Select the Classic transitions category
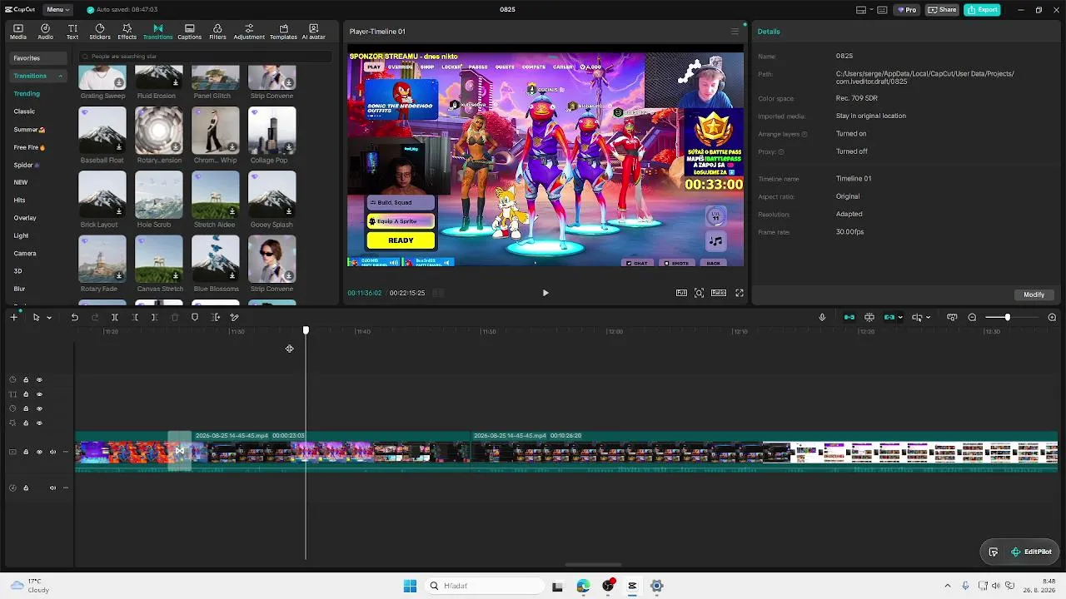This screenshot has width=1066, height=599. pyautogui.click(x=24, y=111)
